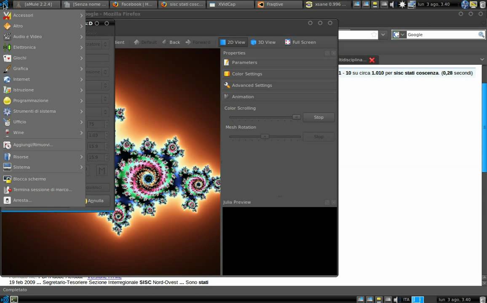
Task: Expand the Color Settings section
Action: point(247,74)
